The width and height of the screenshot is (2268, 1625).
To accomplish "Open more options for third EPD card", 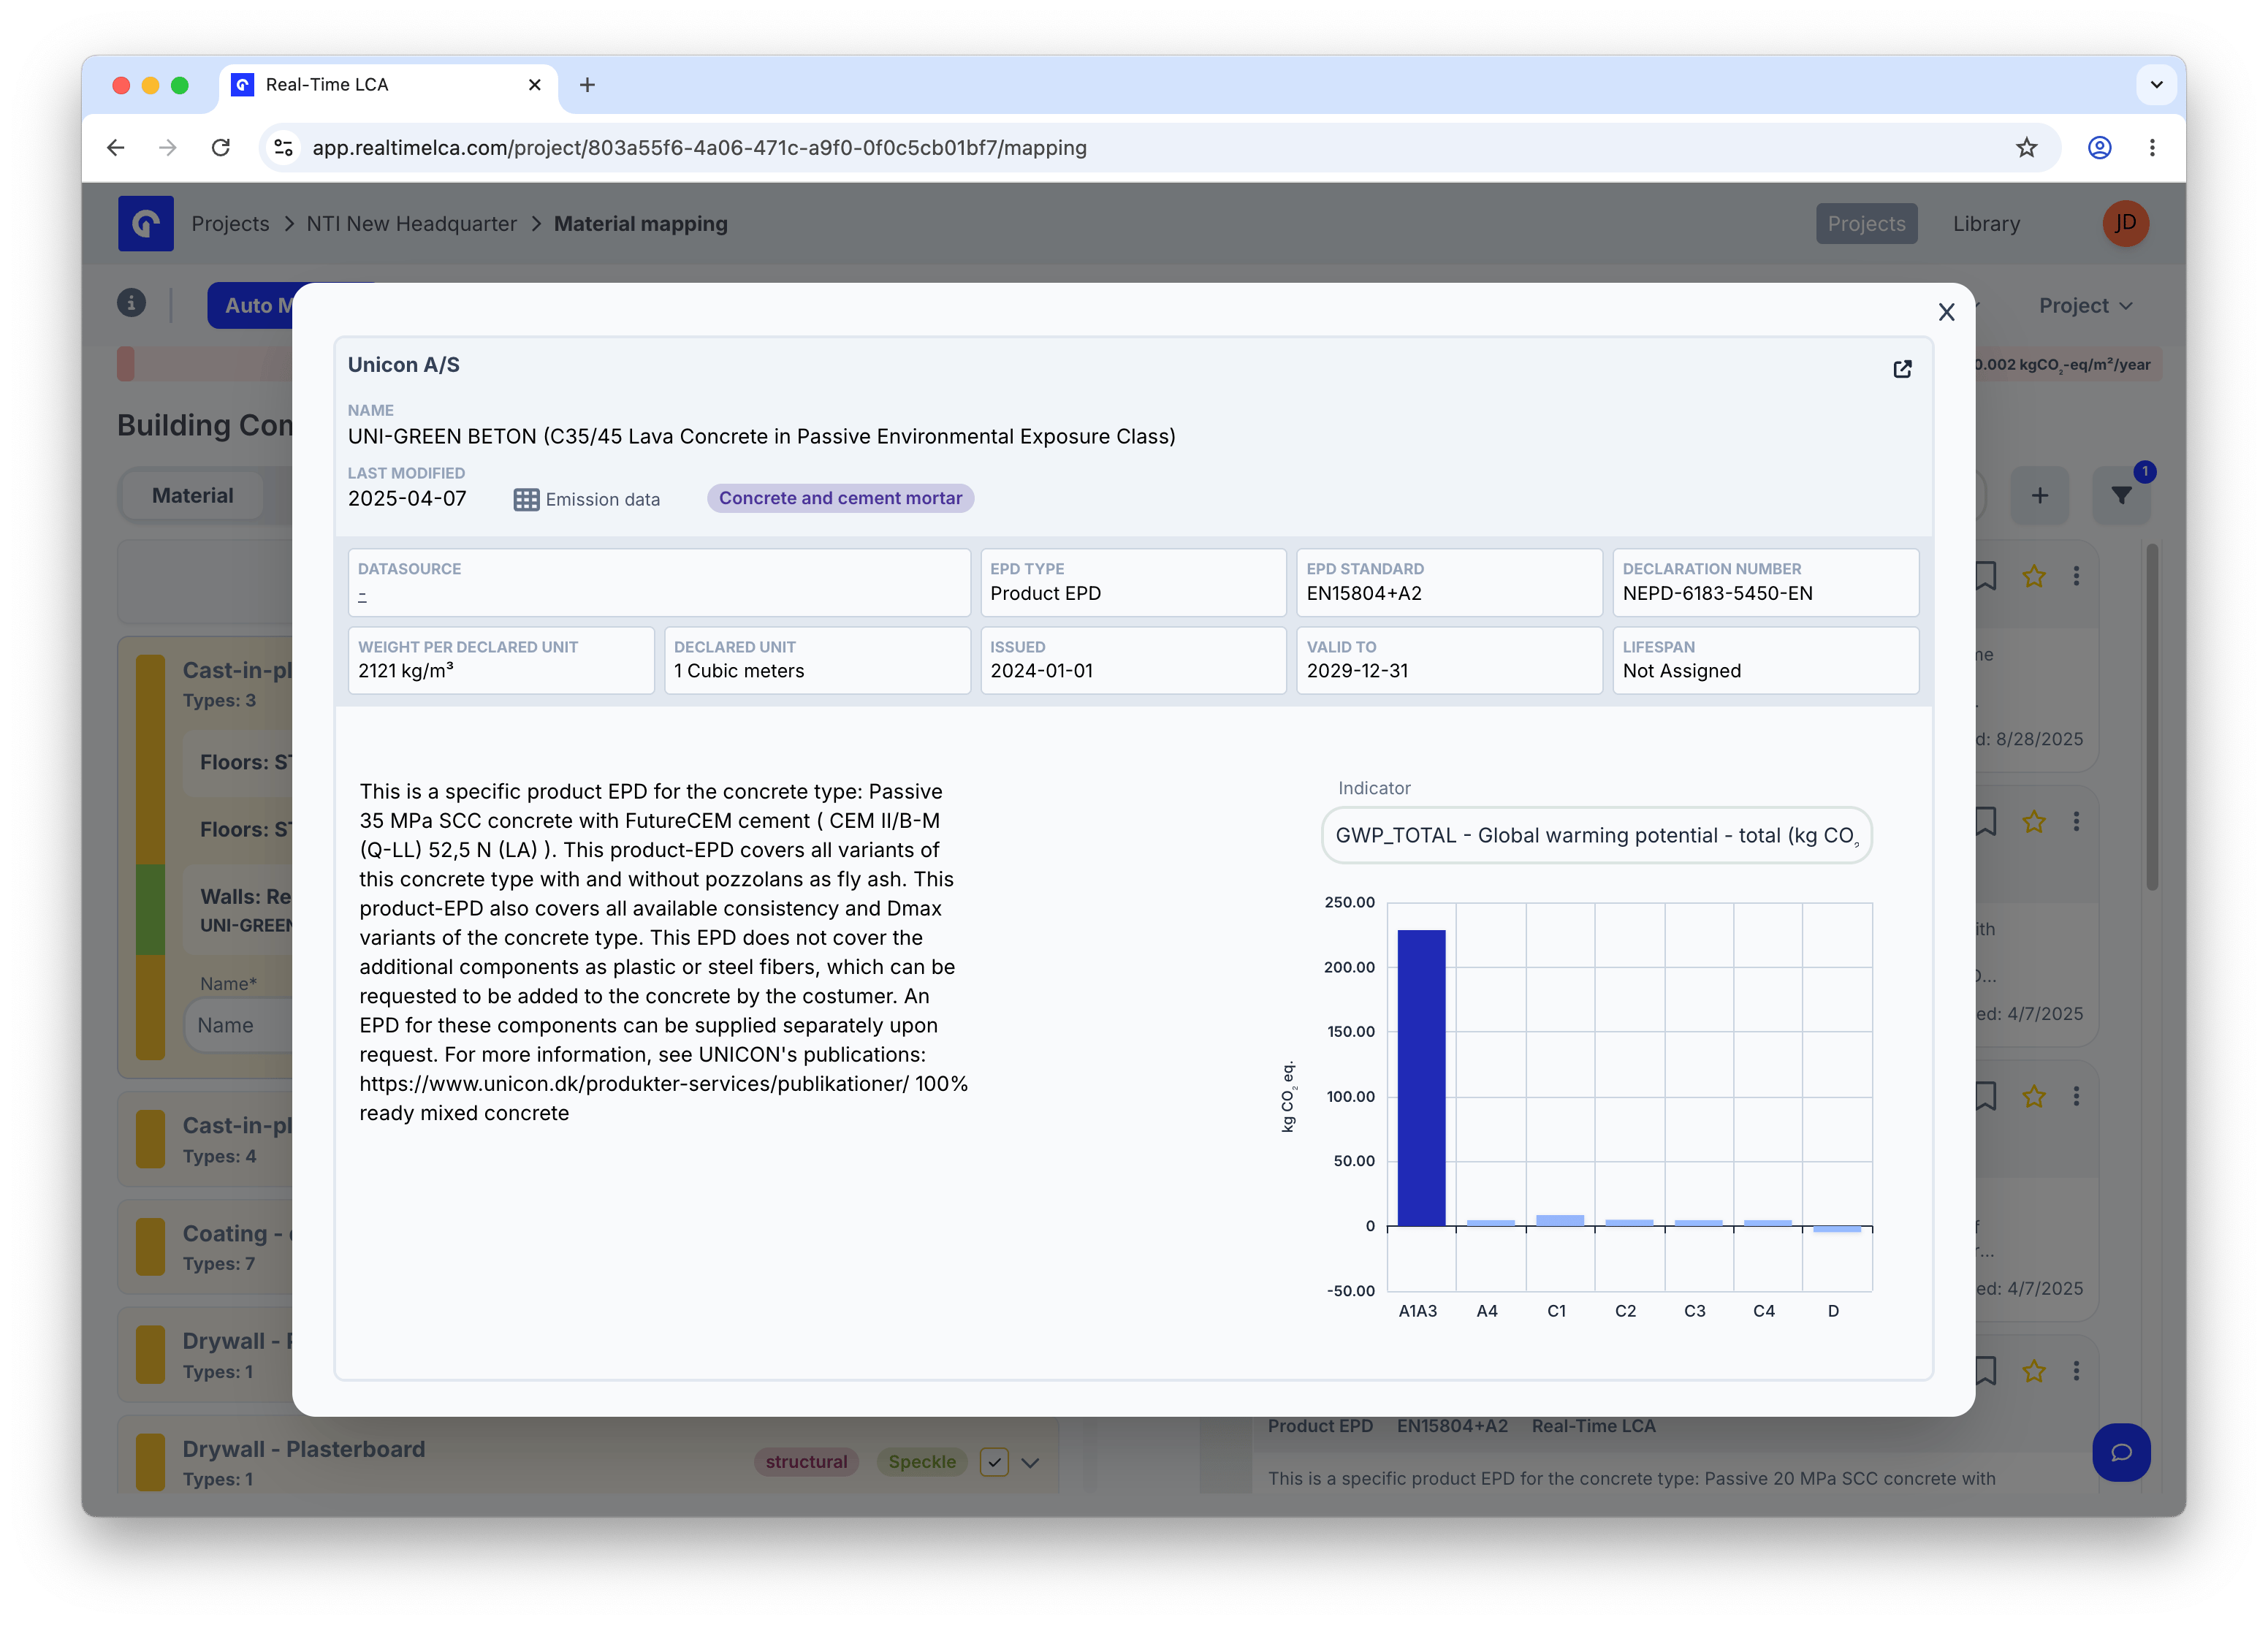I will click(2076, 1097).
